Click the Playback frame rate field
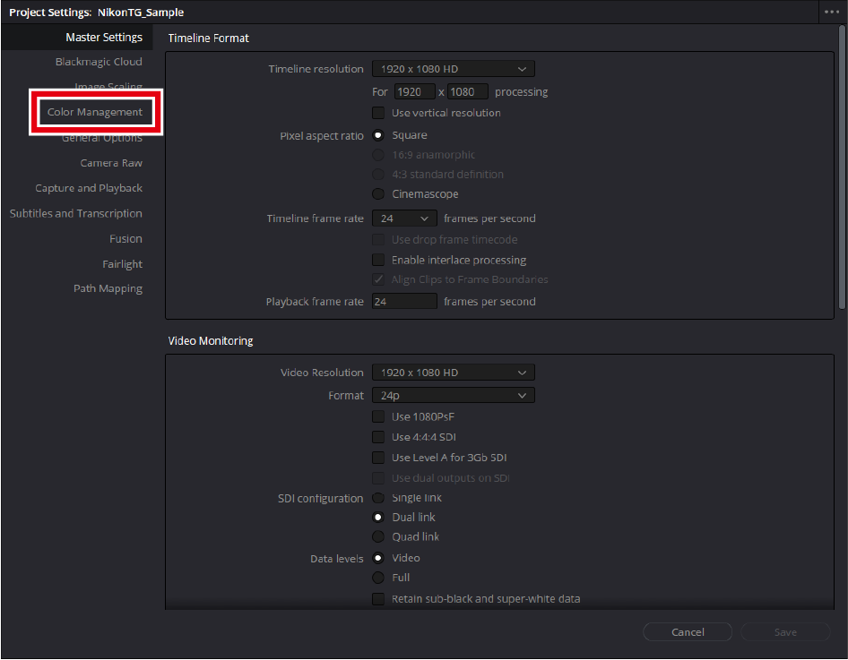This screenshot has width=848, height=660. 404,303
